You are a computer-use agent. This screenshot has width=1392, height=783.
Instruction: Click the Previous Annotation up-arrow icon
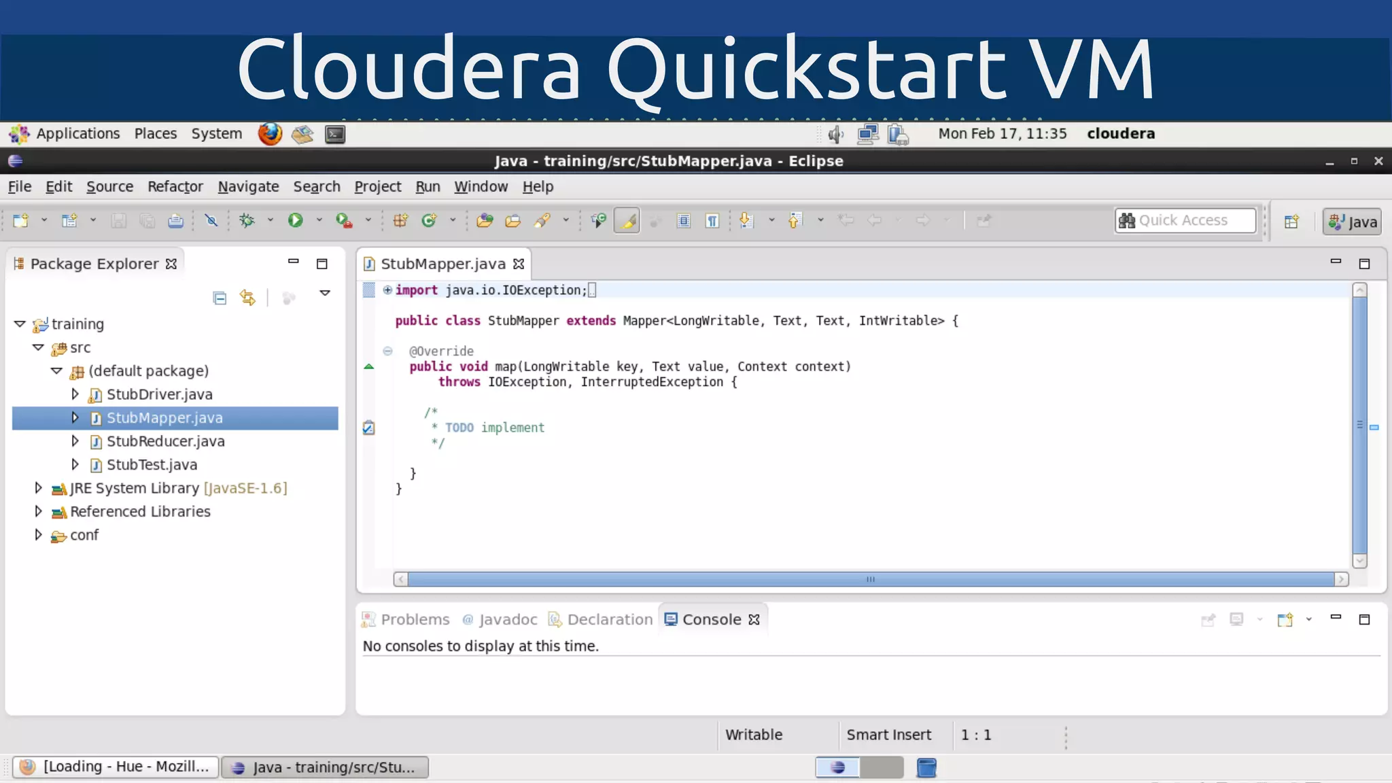[795, 220]
